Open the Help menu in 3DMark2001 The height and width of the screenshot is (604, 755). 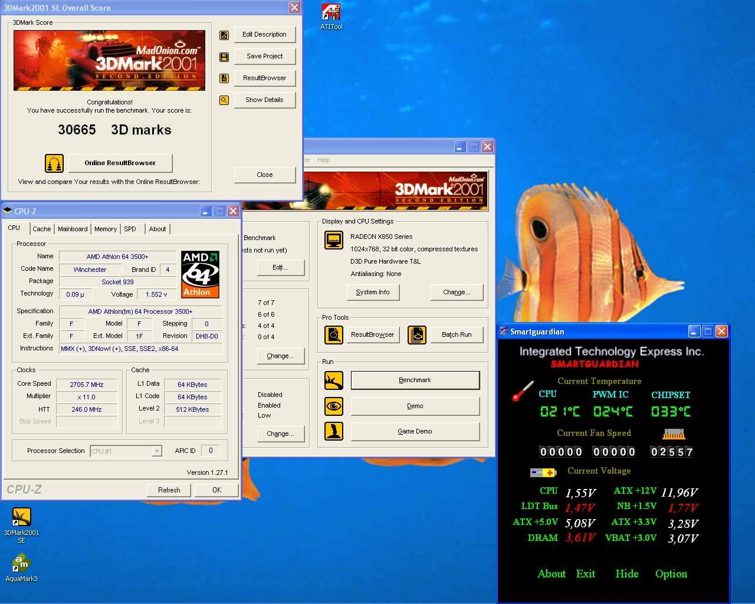coord(324,160)
